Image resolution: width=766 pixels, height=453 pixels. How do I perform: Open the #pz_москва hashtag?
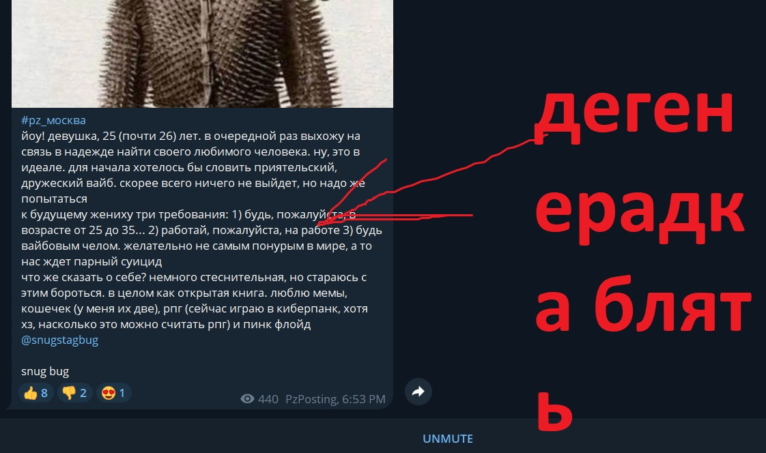[53, 120]
